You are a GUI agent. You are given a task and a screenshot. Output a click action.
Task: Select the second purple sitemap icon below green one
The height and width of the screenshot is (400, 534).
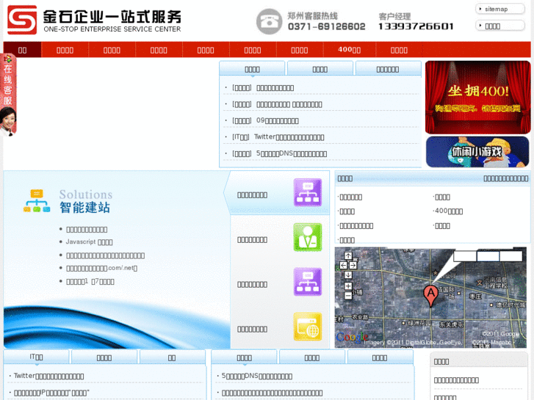[x=308, y=282]
